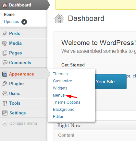Click the Pages document icon

pyautogui.click(x=5, y=53)
